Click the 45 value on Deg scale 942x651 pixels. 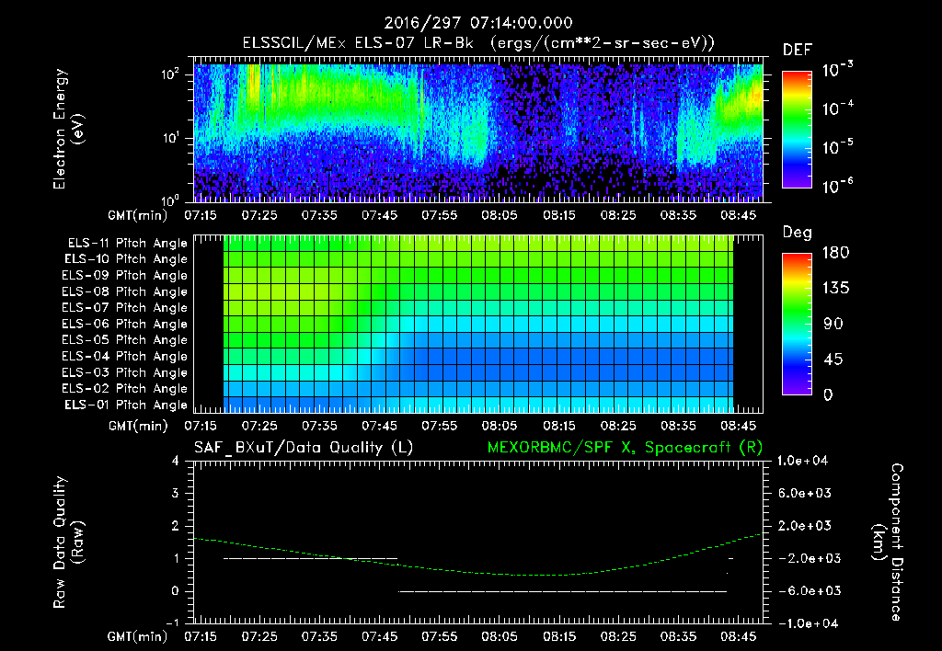833,360
